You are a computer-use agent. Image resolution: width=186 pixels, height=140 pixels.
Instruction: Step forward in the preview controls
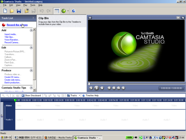click(x=119, y=88)
